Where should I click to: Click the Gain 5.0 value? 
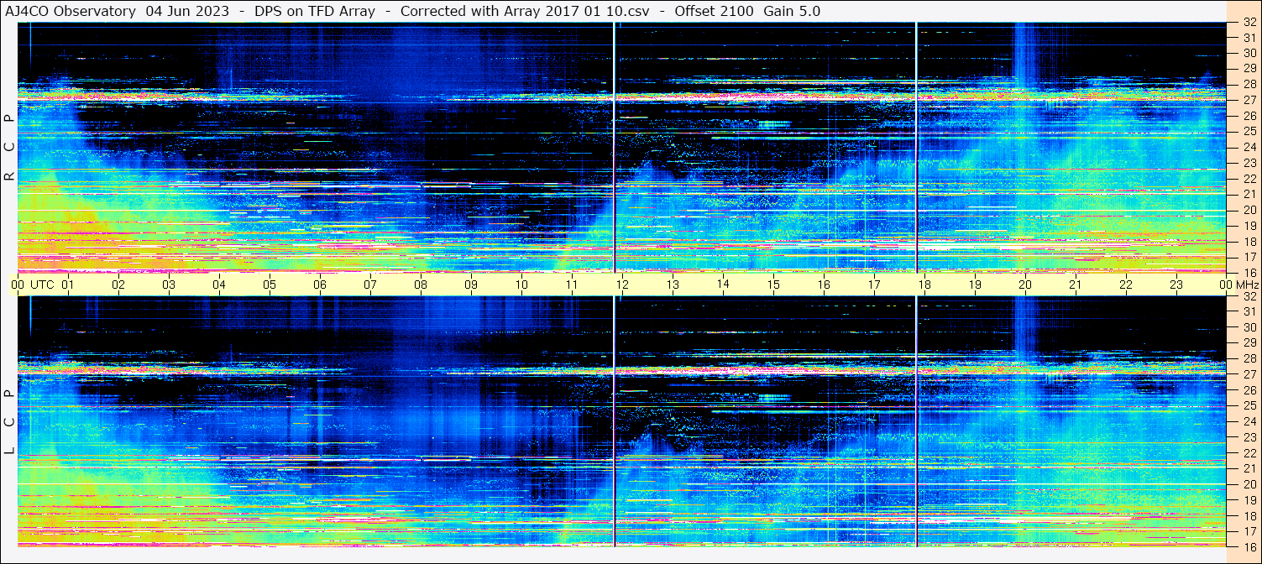point(792,12)
